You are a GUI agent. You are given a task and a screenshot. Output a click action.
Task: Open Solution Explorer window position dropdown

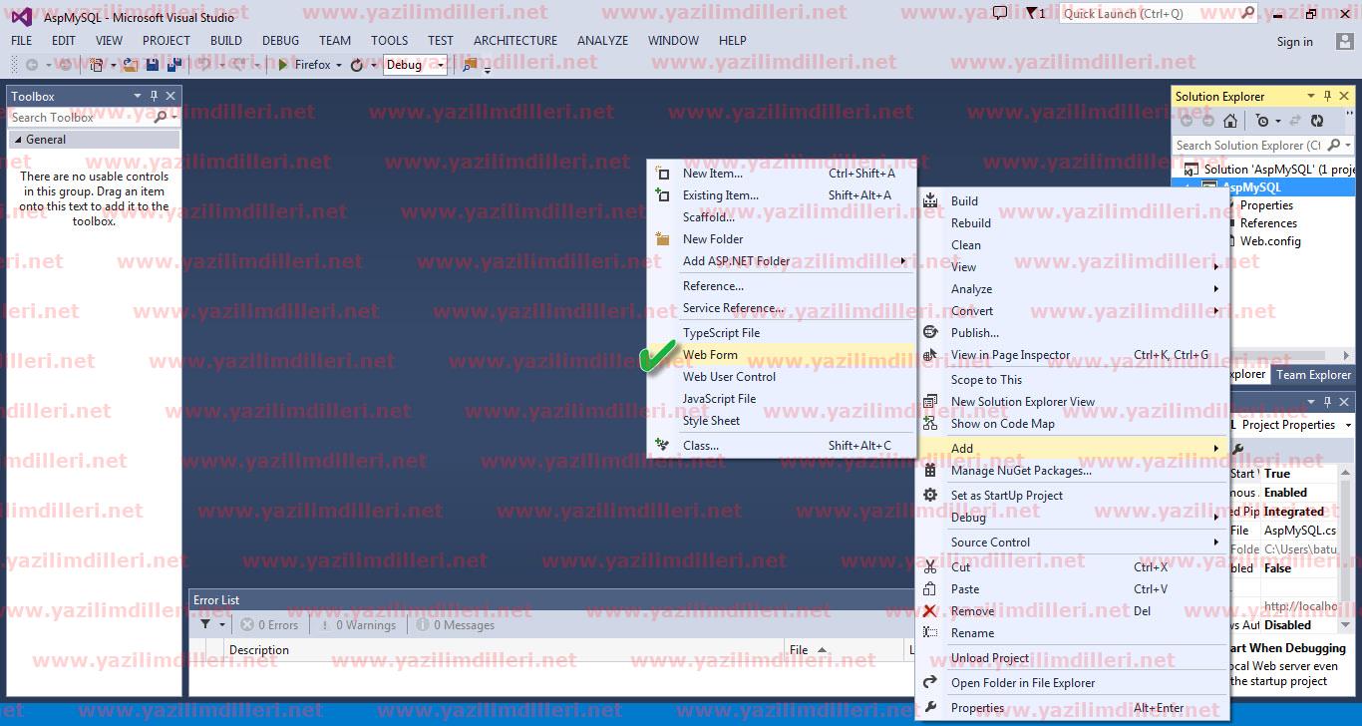coord(1310,96)
